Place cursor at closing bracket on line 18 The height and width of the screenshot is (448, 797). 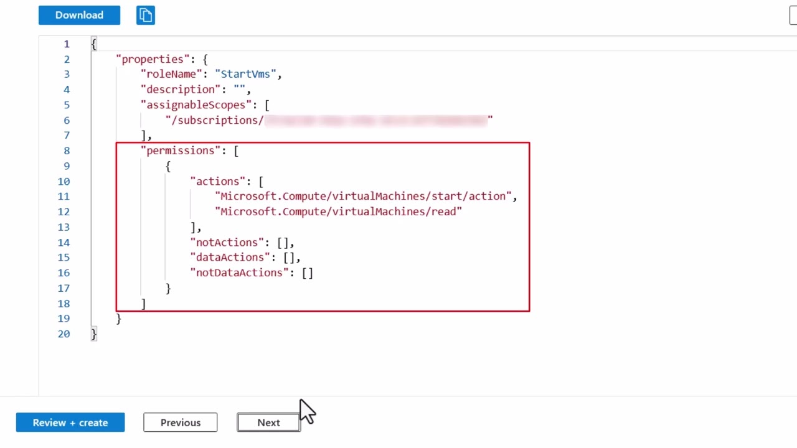(x=143, y=303)
